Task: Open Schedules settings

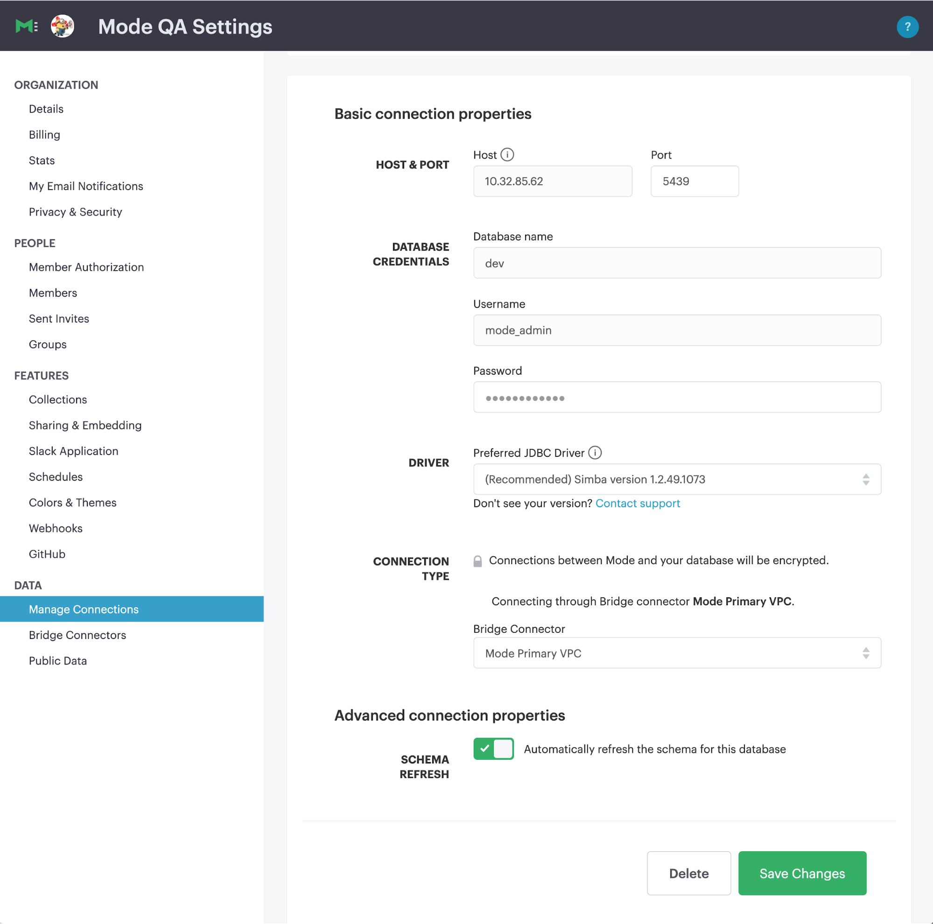Action: [56, 477]
